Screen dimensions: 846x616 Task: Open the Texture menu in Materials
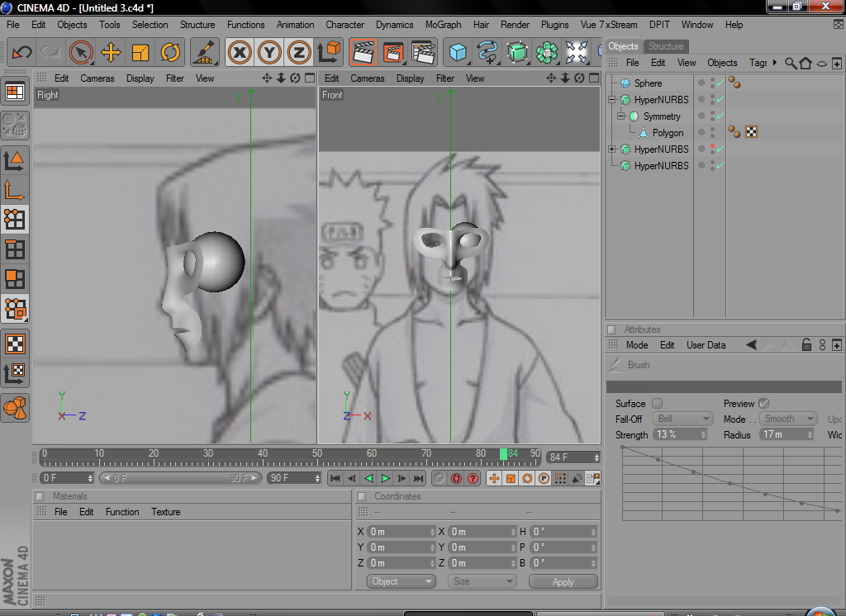(x=165, y=512)
